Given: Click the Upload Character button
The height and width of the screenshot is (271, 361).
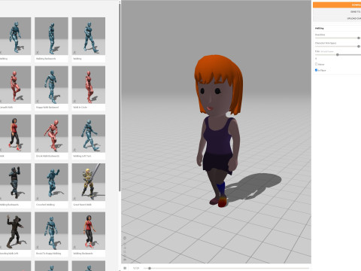Looking at the screenshot, I should tap(337, 18).
